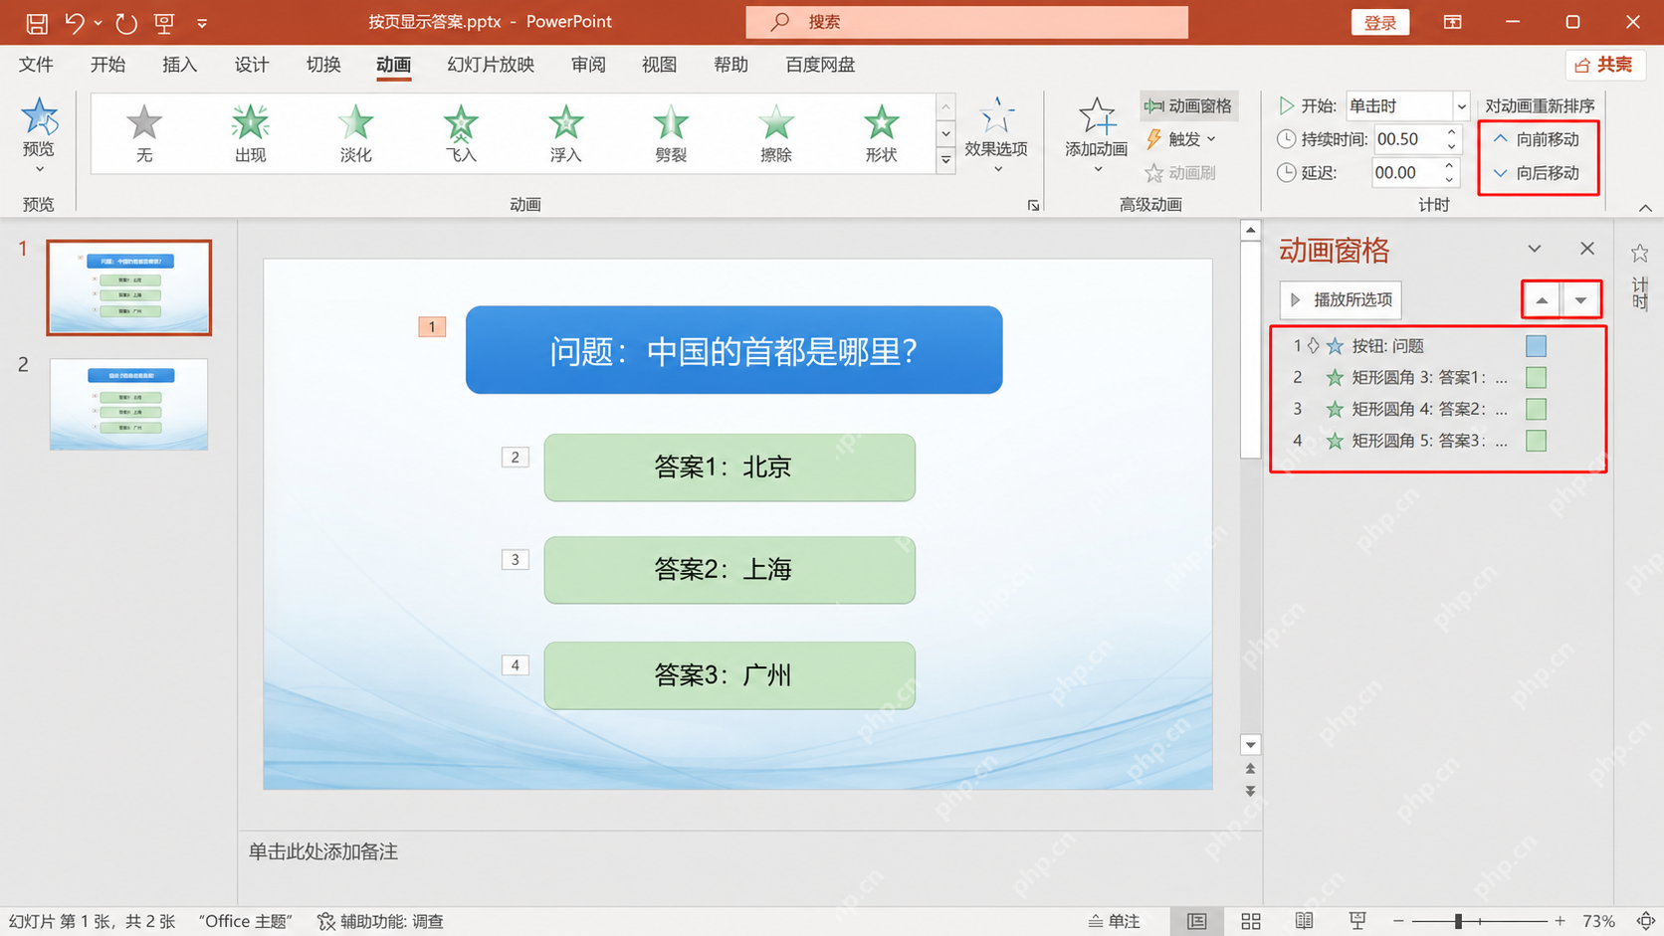This screenshot has width=1664, height=936.
Task: Close the 动画窗格 pane
Action: pyautogui.click(x=1587, y=249)
